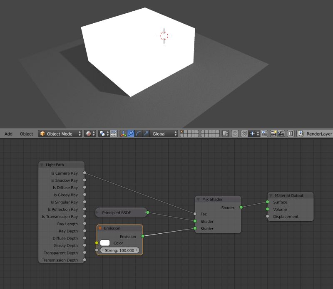Enable the snap magnet icon
Image resolution: width=333 pixels, height=289 pixels.
pos(244,133)
